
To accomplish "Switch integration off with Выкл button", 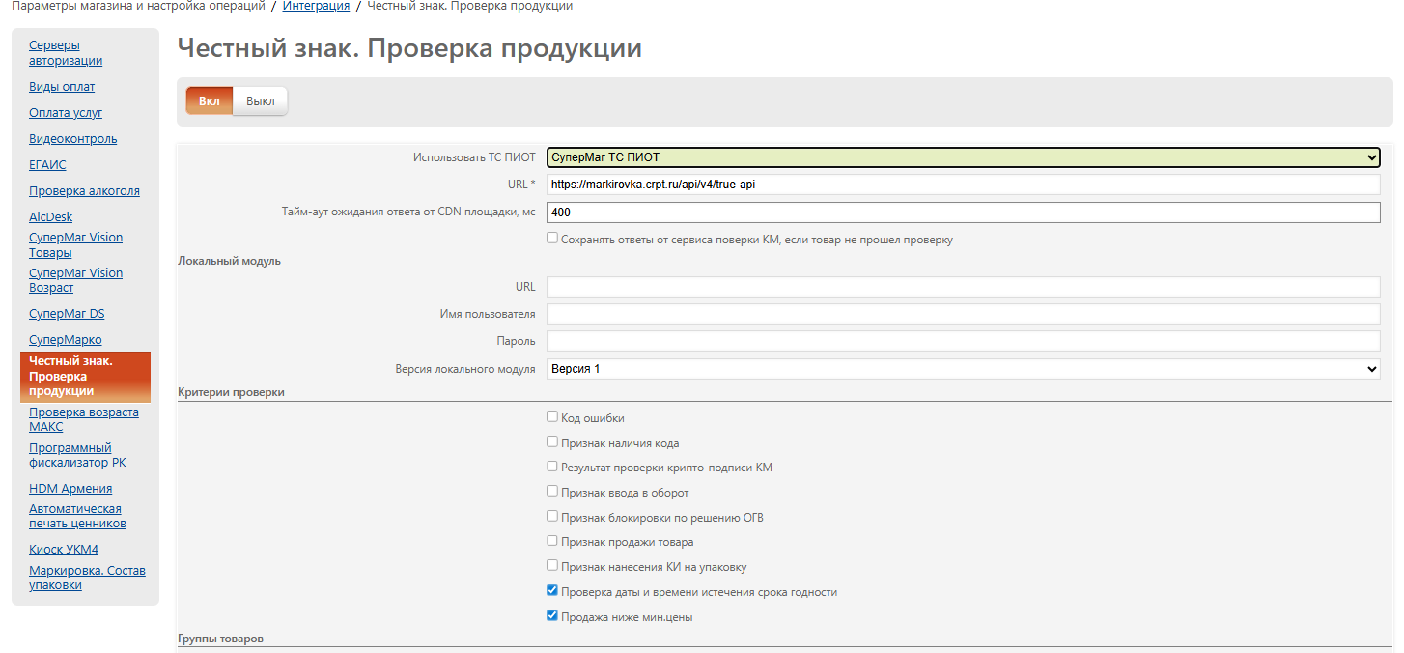I will 260,101.
